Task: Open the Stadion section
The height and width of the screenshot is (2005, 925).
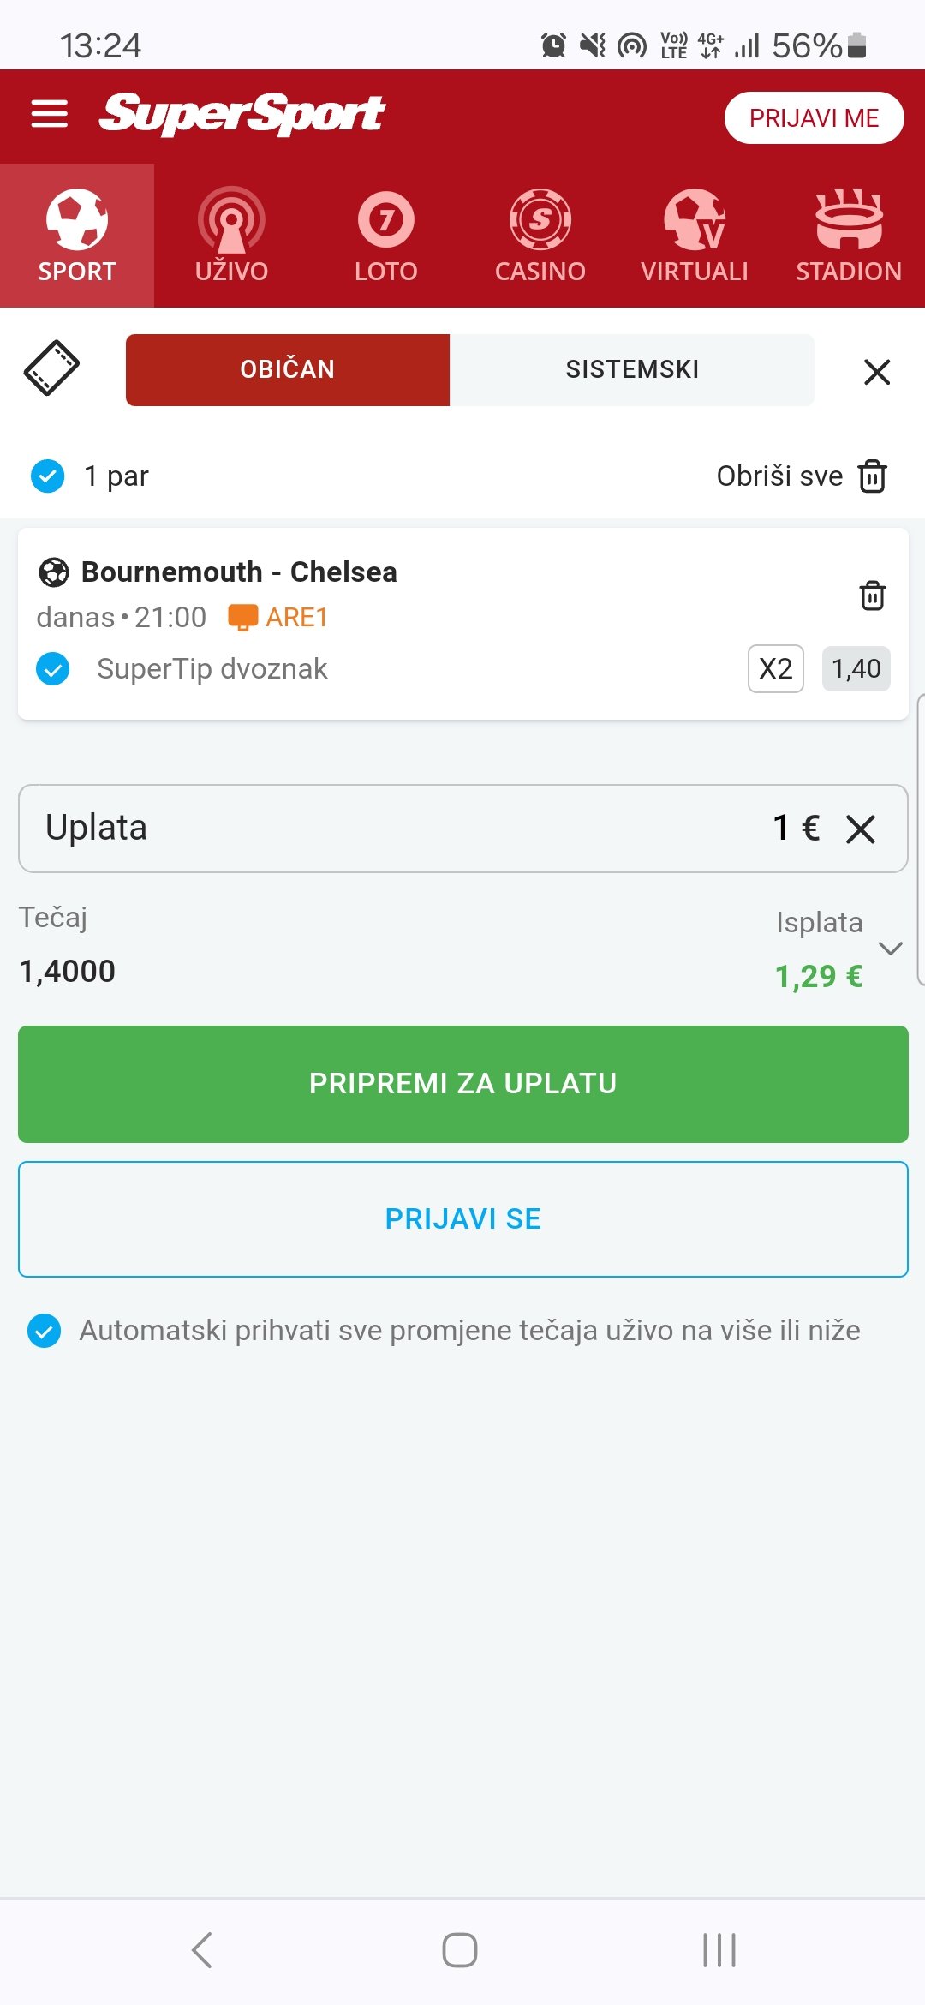Action: click(848, 236)
